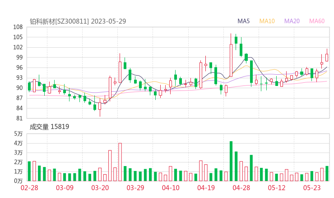Click the 84 price axis label
This screenshot has height=198, width=334.
coord(19,108)
